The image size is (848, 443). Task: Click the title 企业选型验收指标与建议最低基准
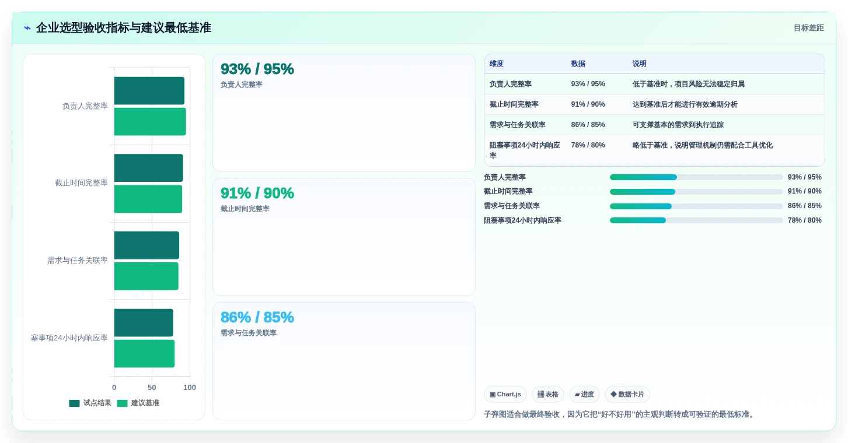123,28
